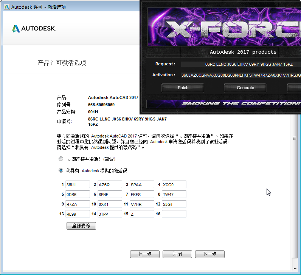Click the request code text starting 86RC LLNC
This screenshot has height=275, width=301.
tap(127, 122)
